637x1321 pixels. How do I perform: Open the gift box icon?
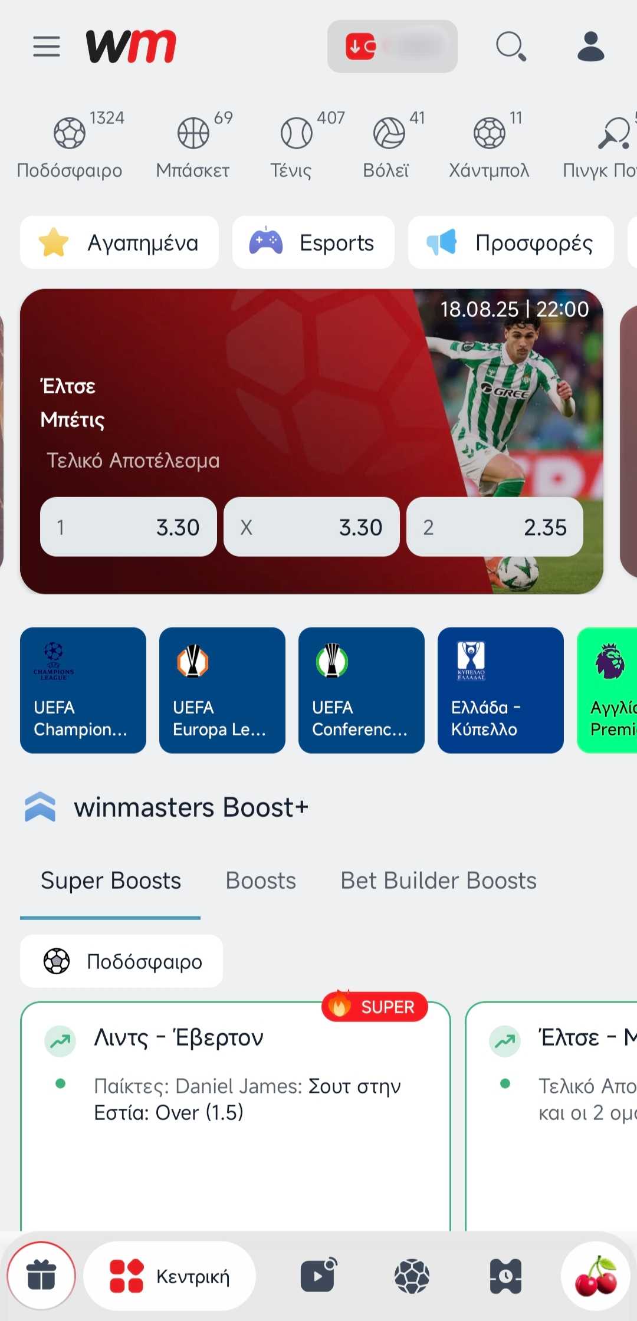(41, 1276)
